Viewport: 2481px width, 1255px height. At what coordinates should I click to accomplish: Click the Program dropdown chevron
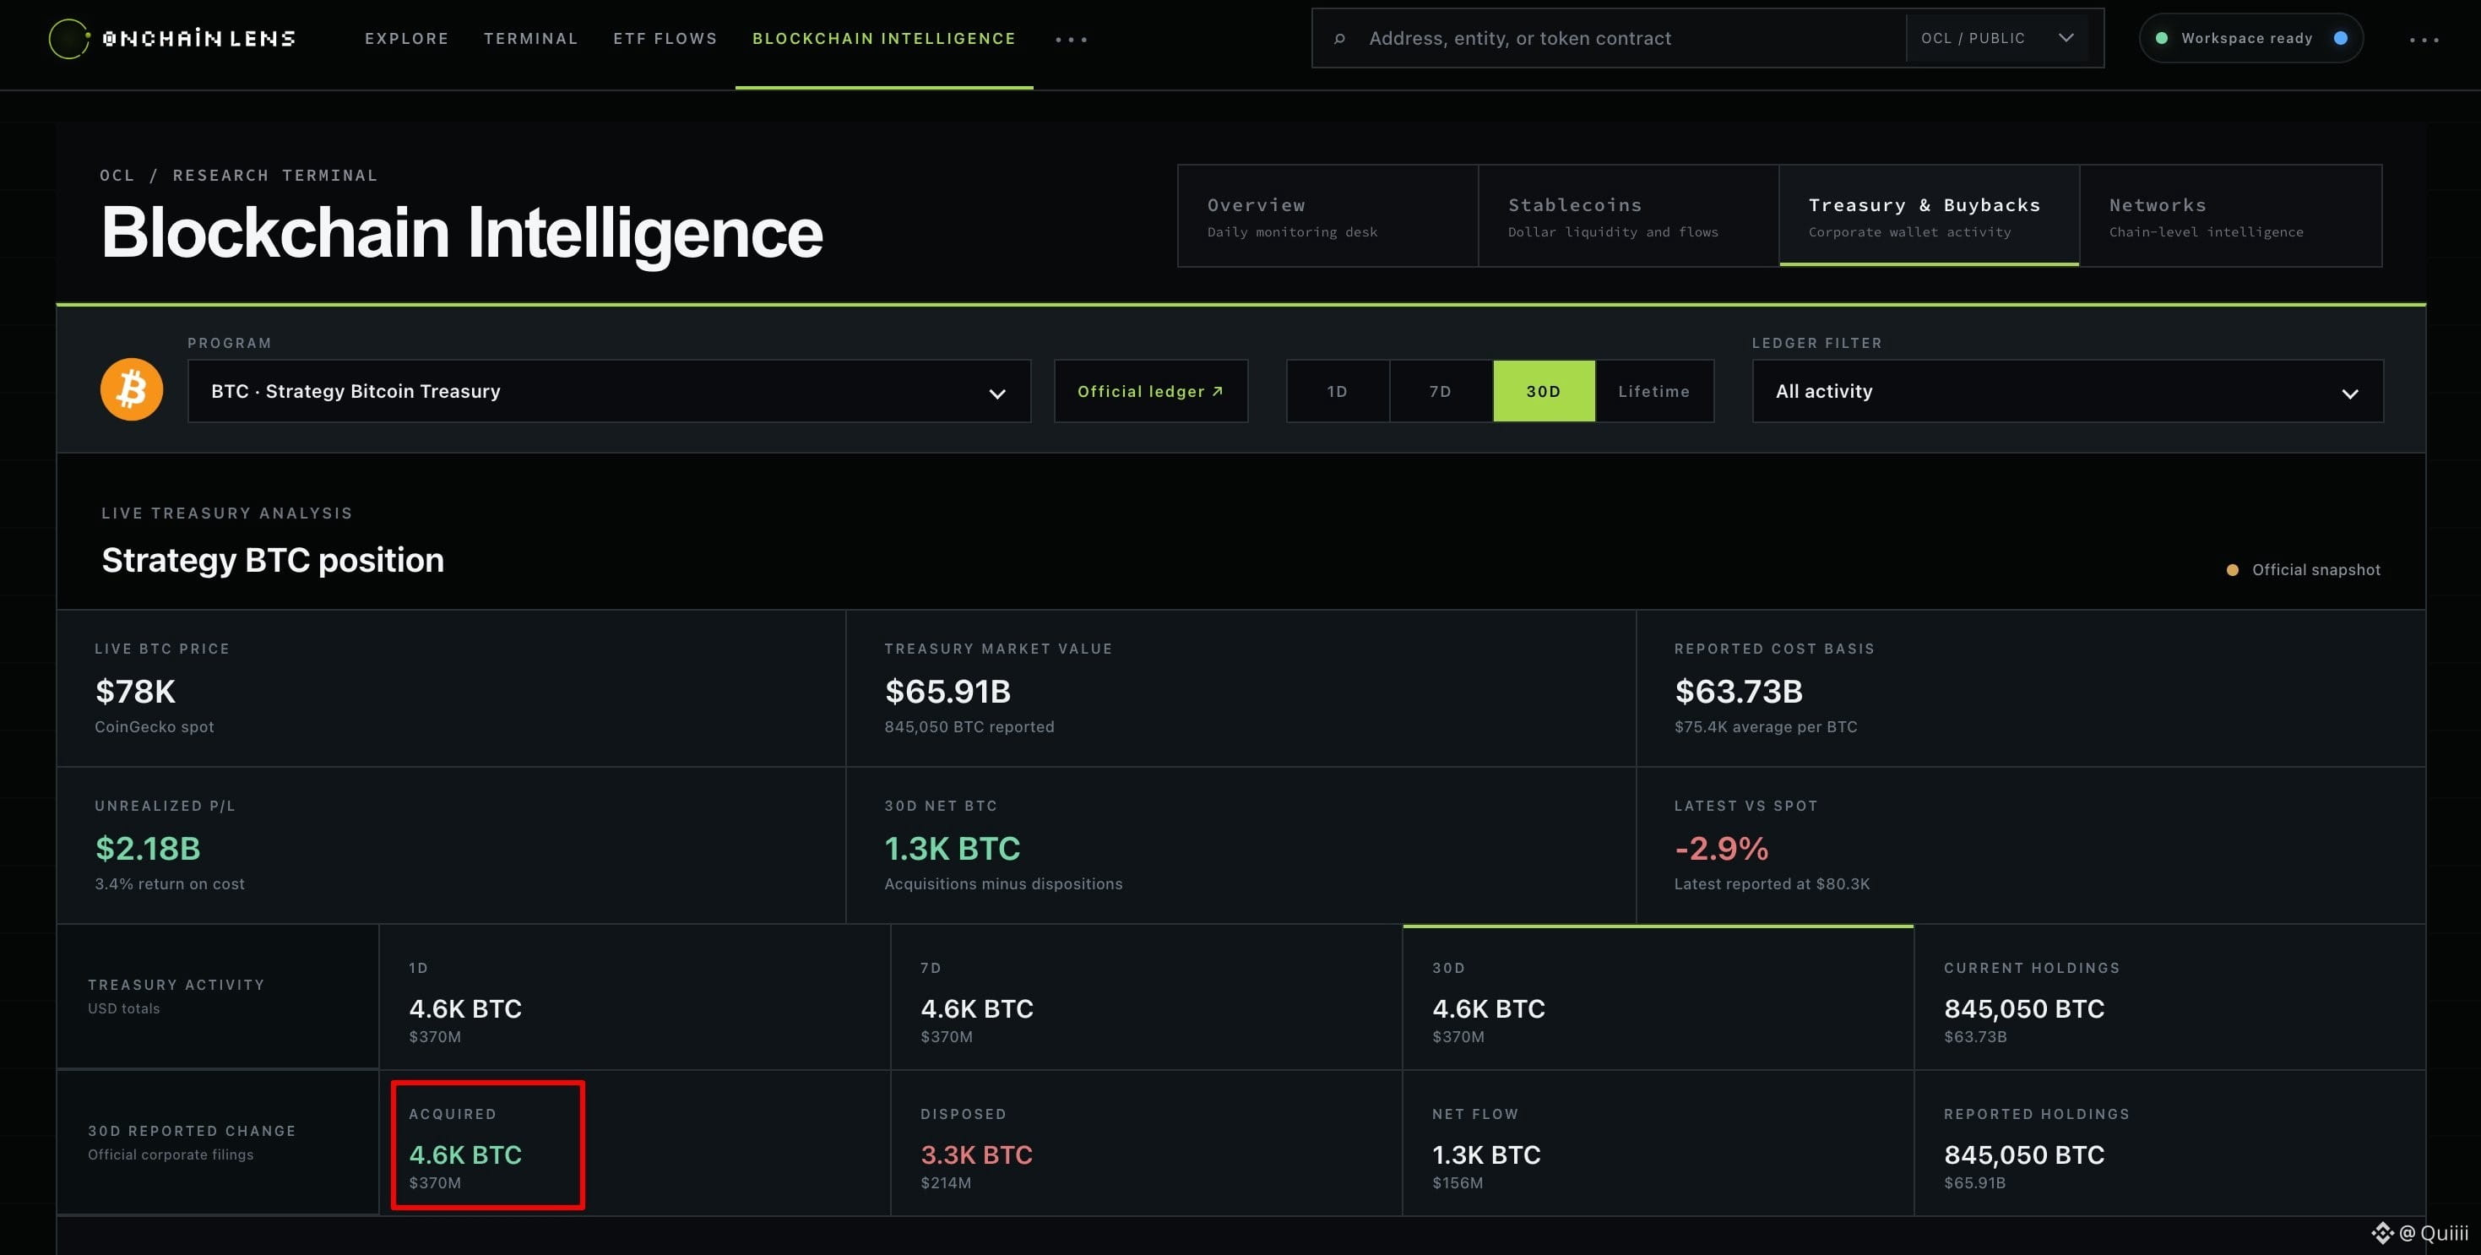(996, 393)
